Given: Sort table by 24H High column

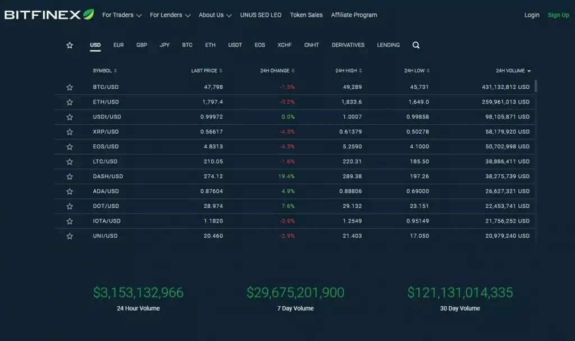Looking at the screenshot, I should point(348,70).
